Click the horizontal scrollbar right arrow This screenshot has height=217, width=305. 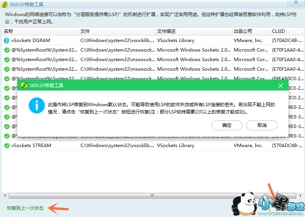click(300, 196)
